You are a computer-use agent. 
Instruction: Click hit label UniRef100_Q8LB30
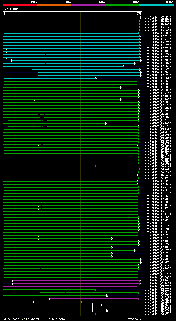[x=158, y=184]
